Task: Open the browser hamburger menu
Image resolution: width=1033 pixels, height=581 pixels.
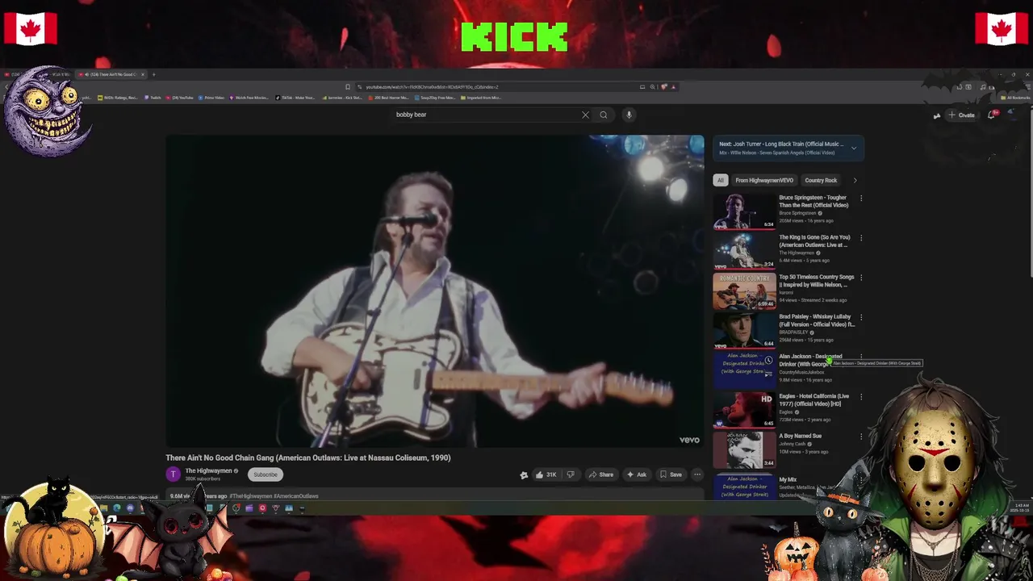Action: tap(1027, 87)
